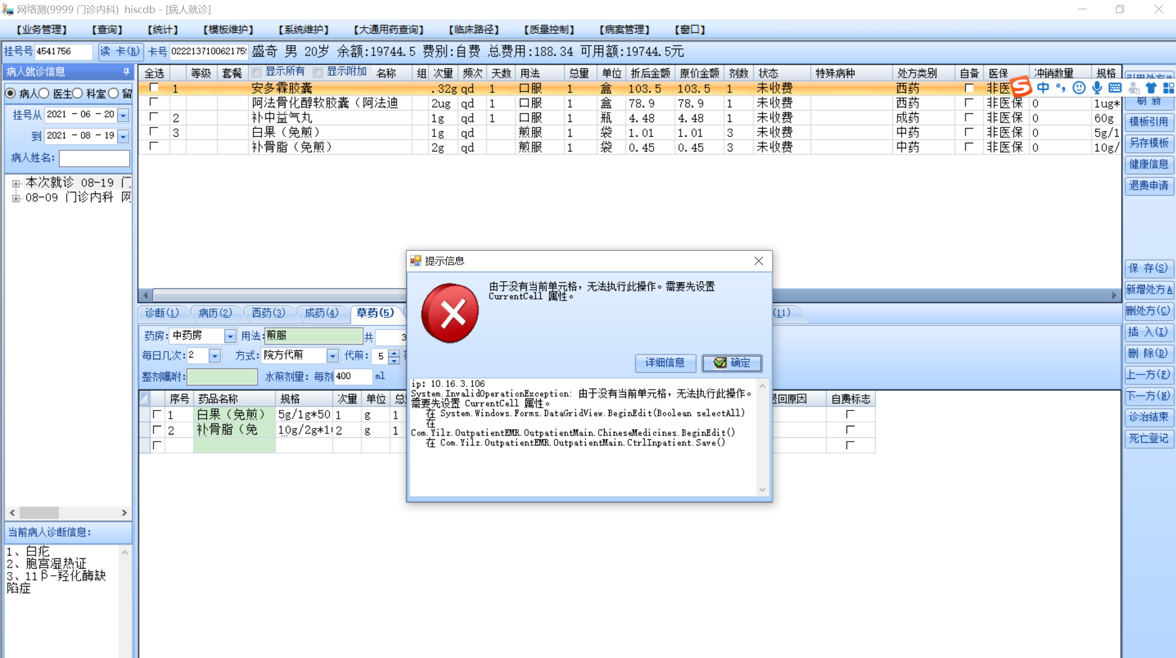Open the 药房 中药房 dropdown
This screenshot has height=658, width=1176.
click(x=230, y=336)
